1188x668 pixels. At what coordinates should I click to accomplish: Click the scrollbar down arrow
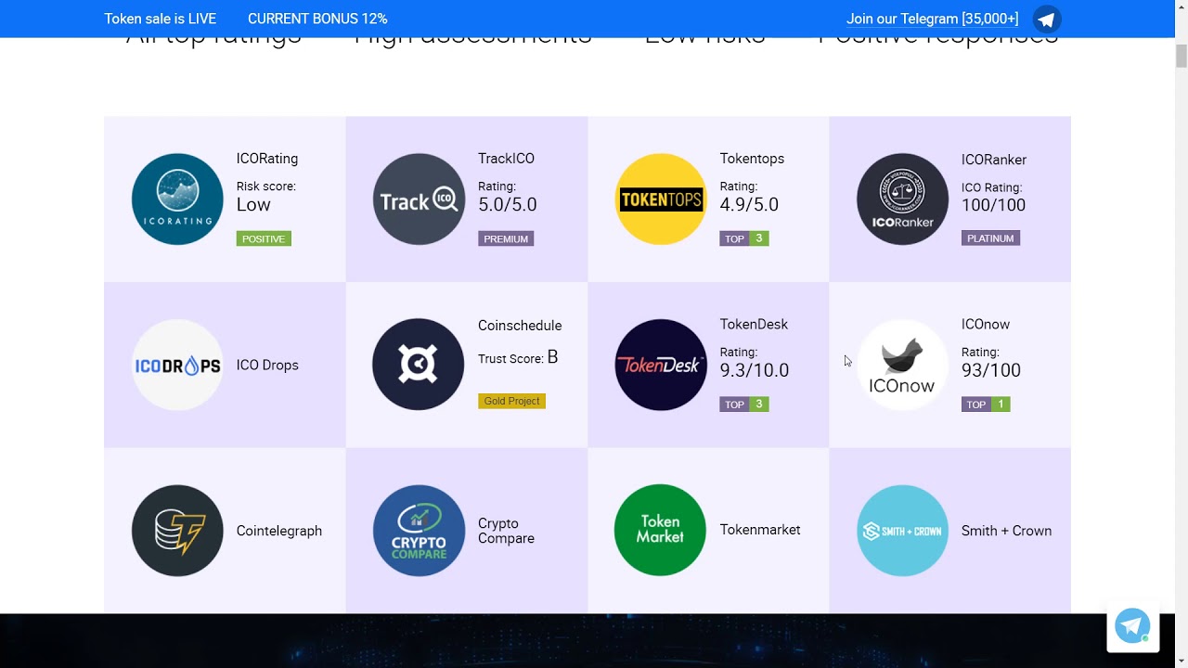[x=1181, y=660]
